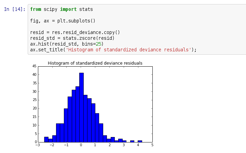Click the histogram plot title text
Viewport: 246px width, 153px height.
(95, 63)
